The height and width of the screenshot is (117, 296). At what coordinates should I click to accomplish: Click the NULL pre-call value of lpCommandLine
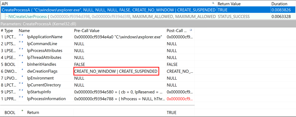pyautogui.click(x=79, y=44)
